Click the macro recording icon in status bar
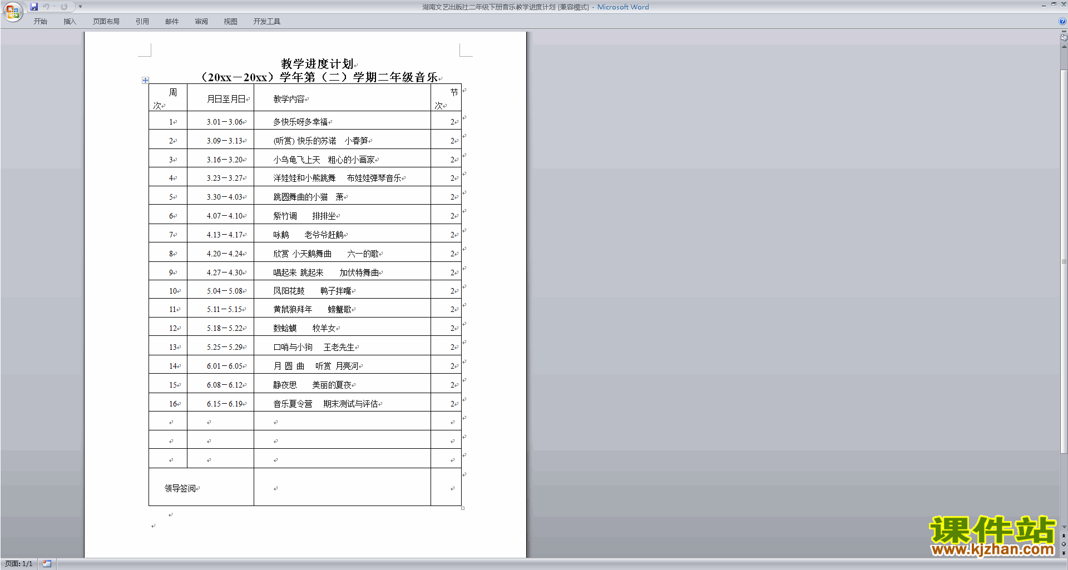This screenshot has height=570, width=1068. click(x=47, y=564)
